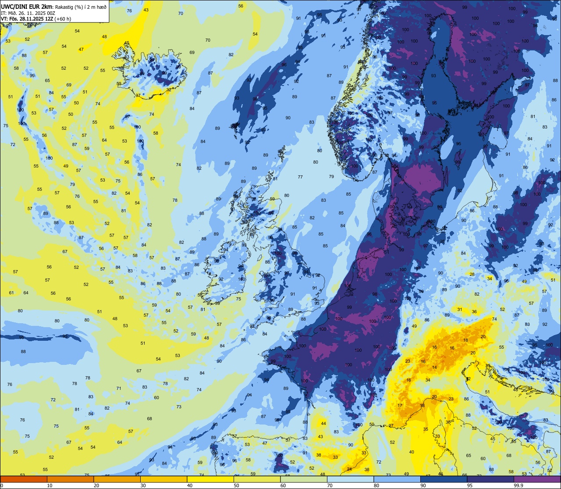Click the '30' tick label on legend scale
Viewport: 561px width, 489px height.
[143, 485]
